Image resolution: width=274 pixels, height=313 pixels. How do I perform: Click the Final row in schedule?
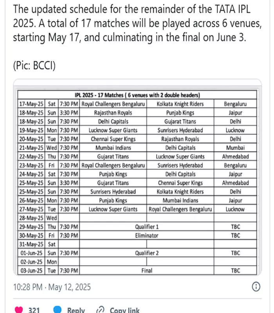point(137,270)
